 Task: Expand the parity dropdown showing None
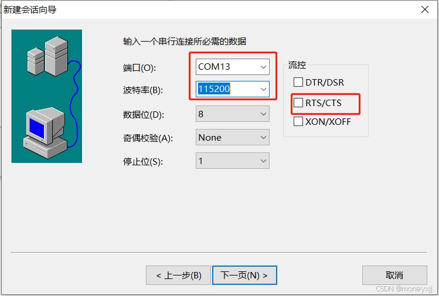point(232,137)
